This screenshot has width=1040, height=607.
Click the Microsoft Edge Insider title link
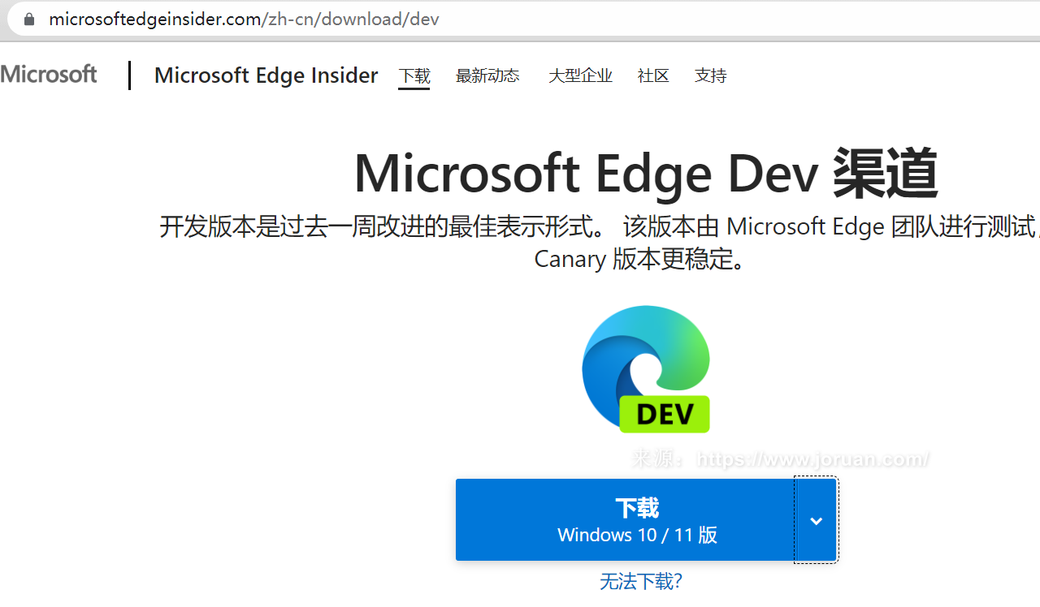[x=266, y=75]
